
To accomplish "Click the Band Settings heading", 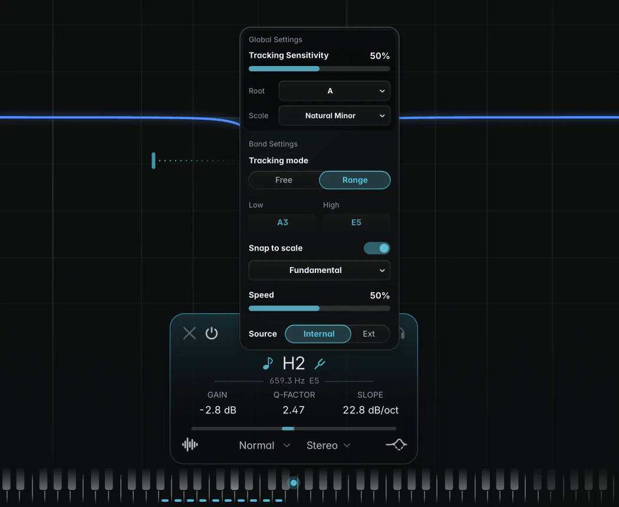I will (x=273, y=144).
